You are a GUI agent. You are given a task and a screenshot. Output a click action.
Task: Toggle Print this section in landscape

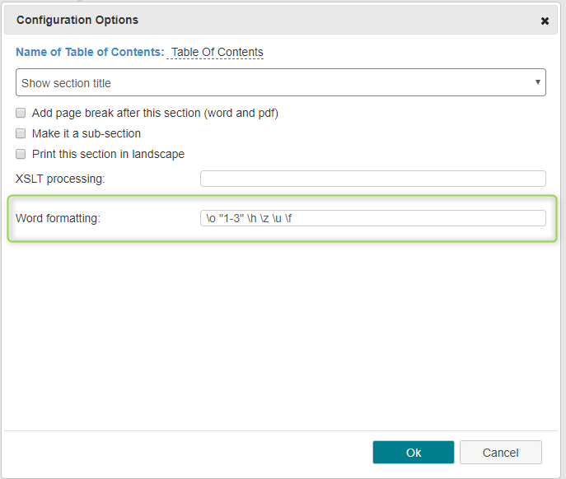click(21, 154)
